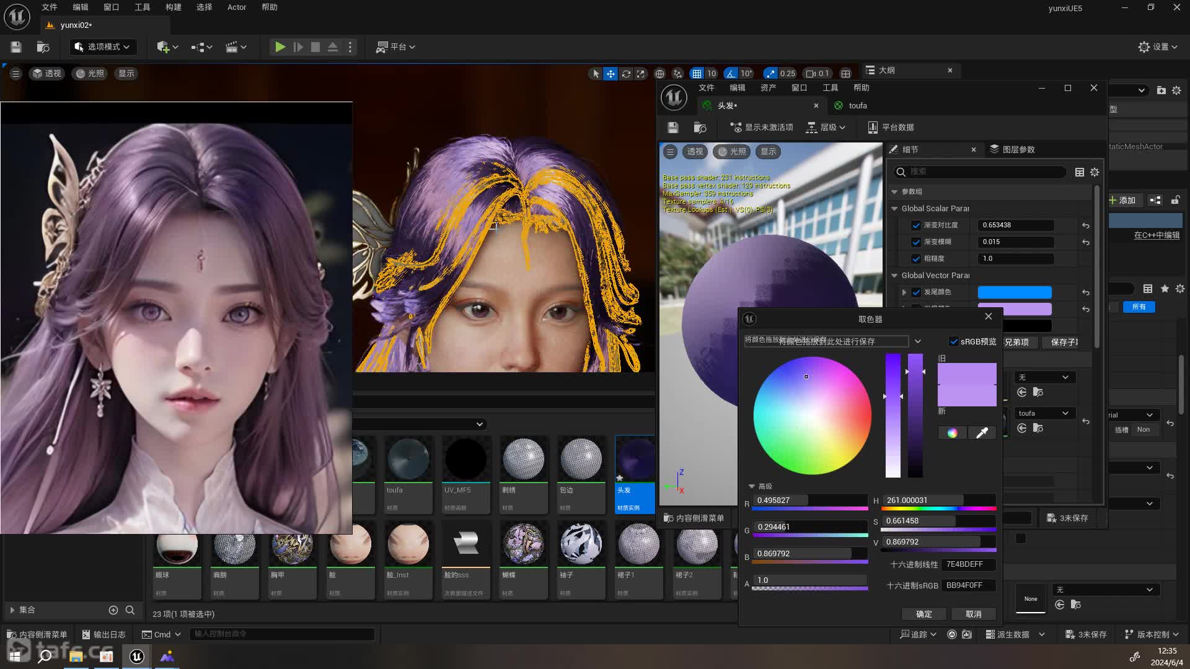The image size is (1190, 669).
Task: Save the current level with the main toolbar disk icon
Action: [16, 47]
